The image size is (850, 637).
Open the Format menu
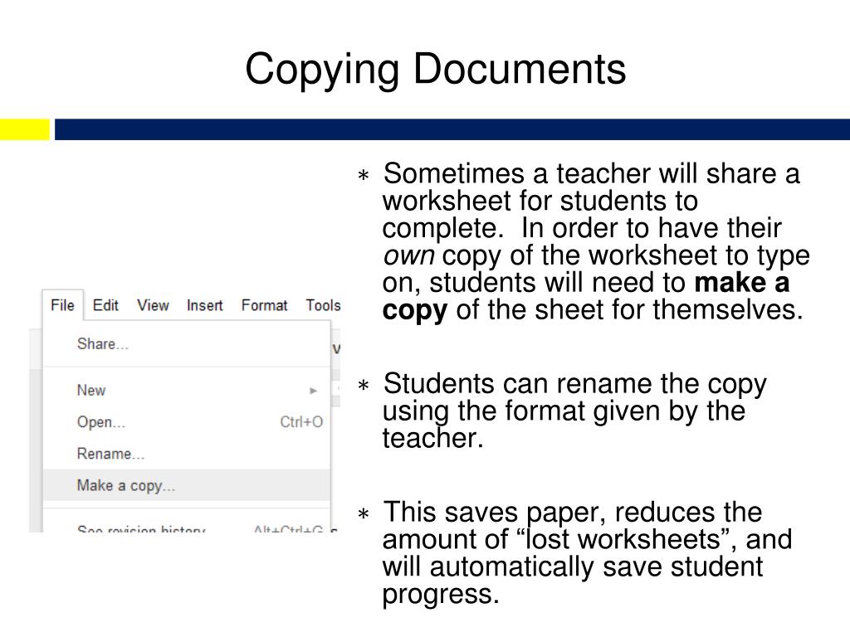point(264,305)
